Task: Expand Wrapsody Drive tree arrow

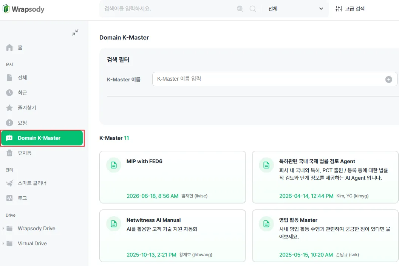Action: point(3,228)
